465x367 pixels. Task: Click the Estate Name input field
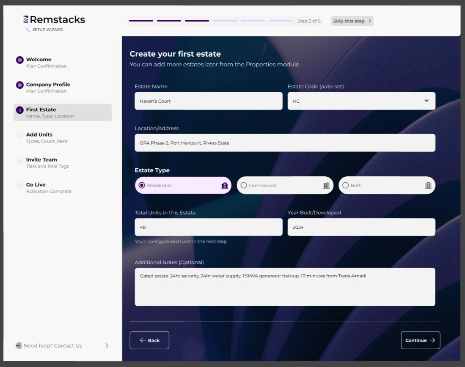point(209,101)
